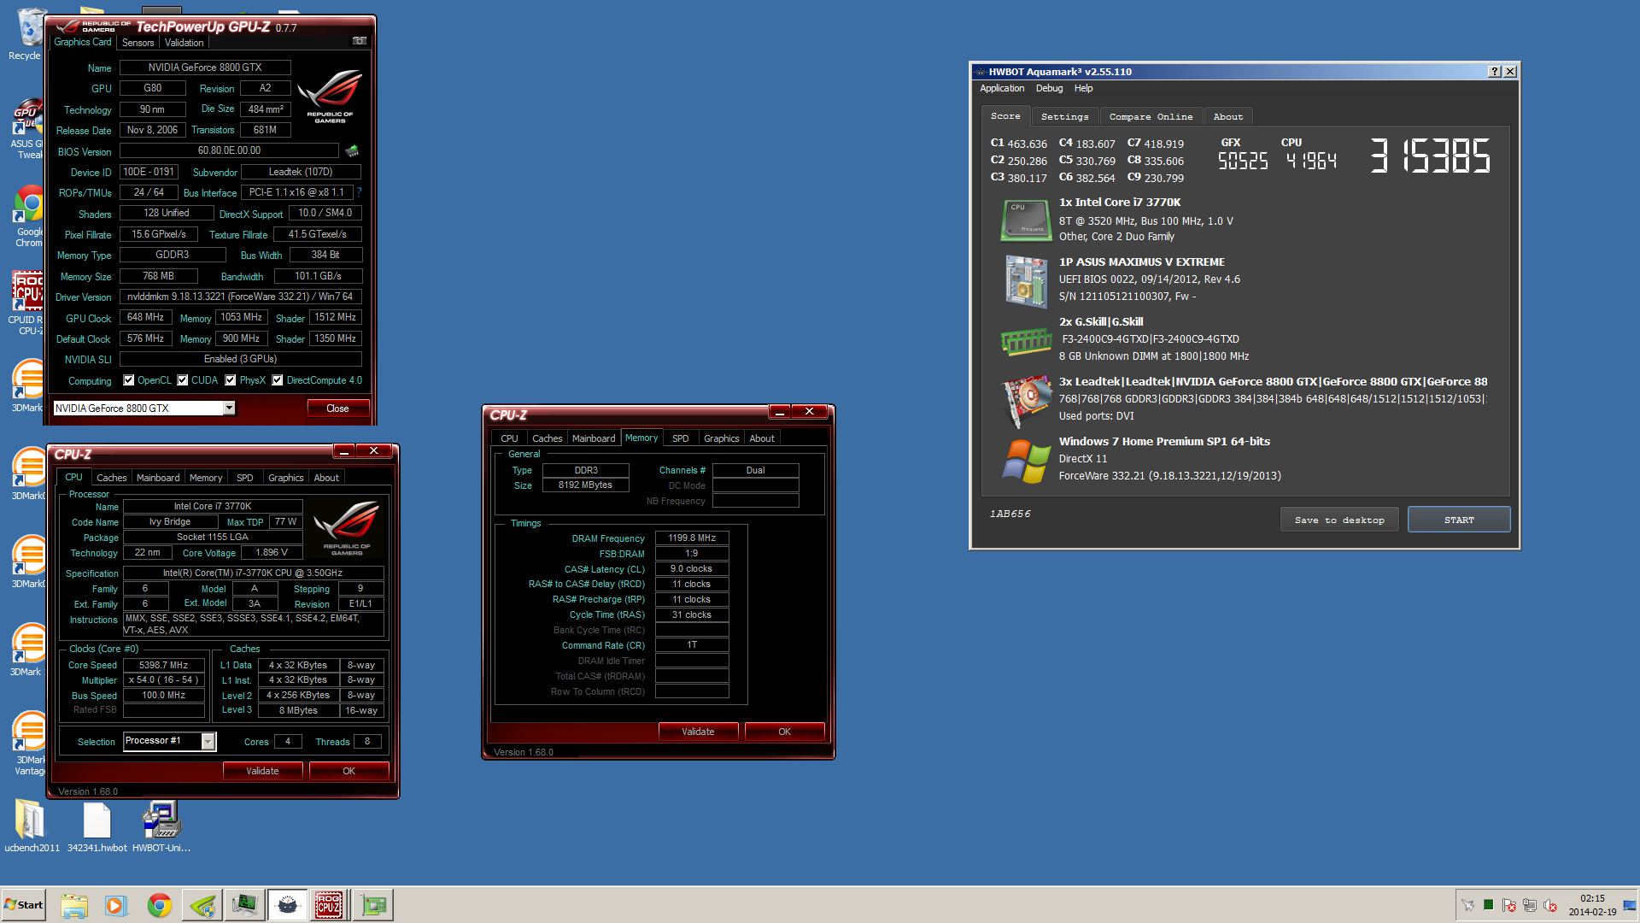Click the Aquamark help question mark button
The height and width of the screenshot is (923, 1640).
[x=1495, y=72]
